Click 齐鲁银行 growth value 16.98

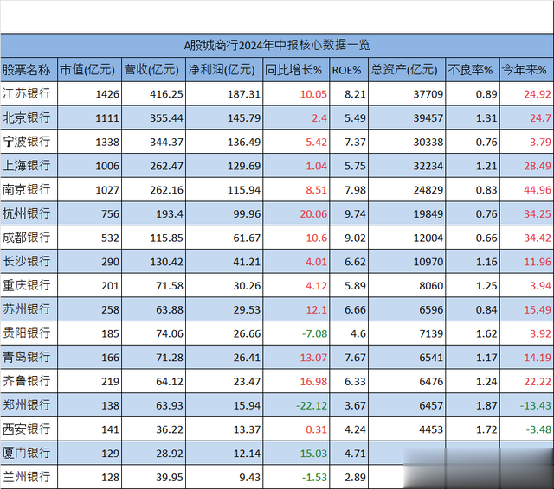click(x=313, y=382)
